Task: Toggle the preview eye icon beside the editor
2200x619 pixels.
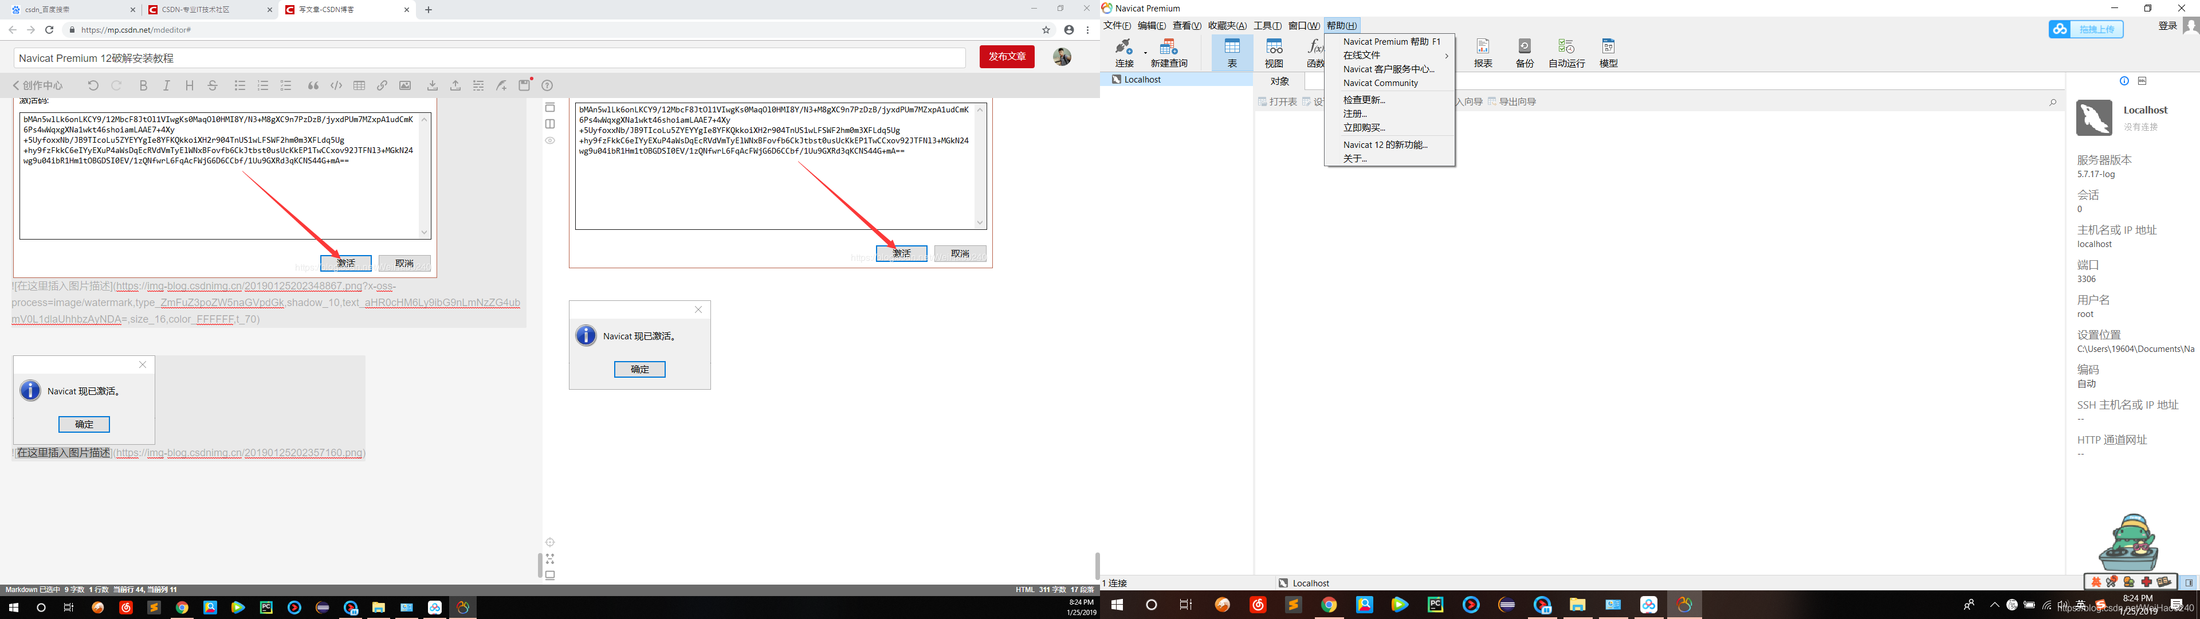Action: click(x=550, y=140)
